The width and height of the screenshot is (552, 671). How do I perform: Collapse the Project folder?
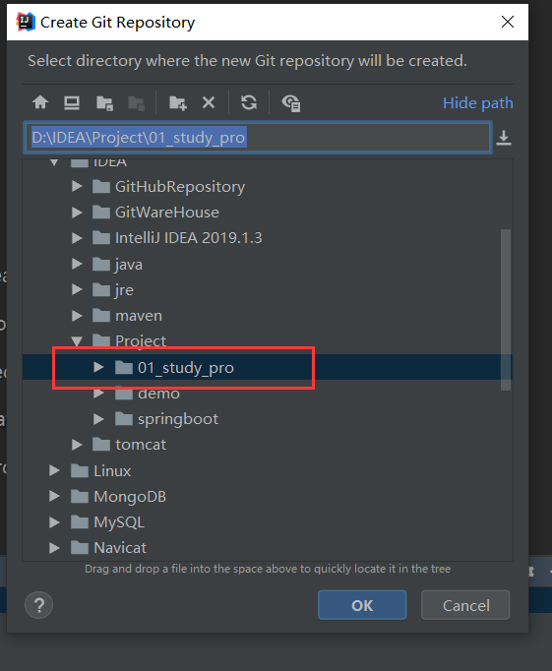tap(77, 341)
